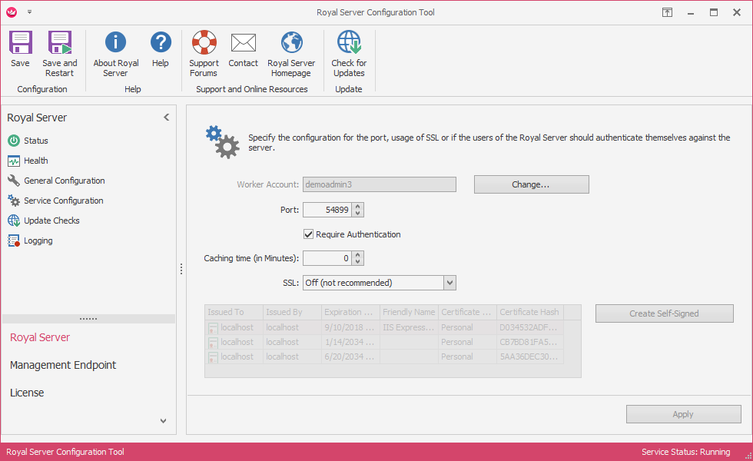753x461 pixels.
Task: Click the Caching time field
Action: click(327, 258)
